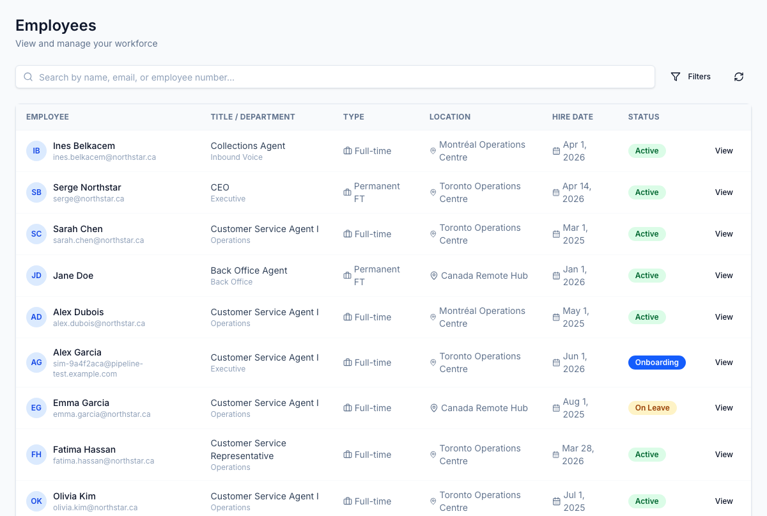
Task: Click calendar icon in Alex Garcia row
Action: (x=556, y=363)
